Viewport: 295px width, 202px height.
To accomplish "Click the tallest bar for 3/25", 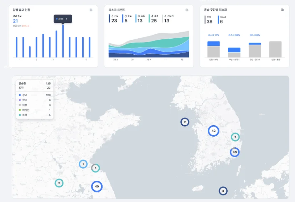I will coord(63,41).
